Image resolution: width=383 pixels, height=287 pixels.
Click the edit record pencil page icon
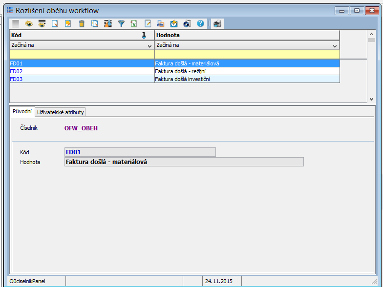point(68,23)
